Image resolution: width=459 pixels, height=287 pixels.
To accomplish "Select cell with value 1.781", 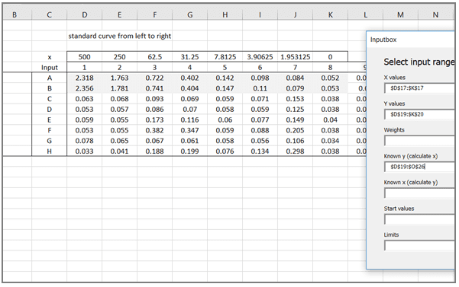I will (119, 88).
